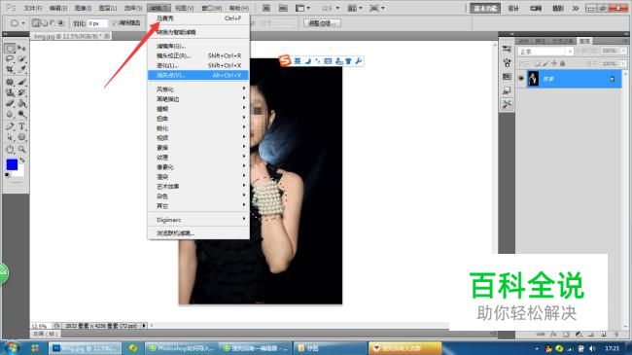Select the Horizontal Type tool

[21, 126]
